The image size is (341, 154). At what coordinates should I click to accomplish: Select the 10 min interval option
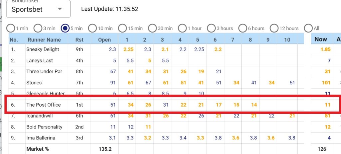[x=92, y=29]
